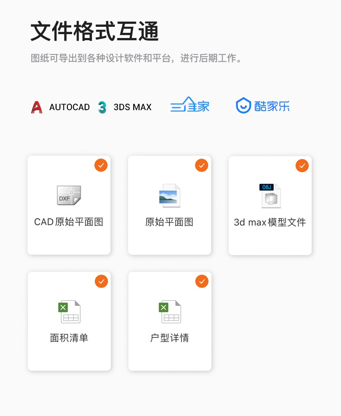Select the DXF file icon
Screen dimensions: 341x416
point(69,195)
